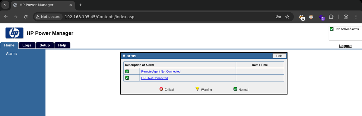Reload the page
Viewport: 362px width, 116px height.
coord(26,17)
